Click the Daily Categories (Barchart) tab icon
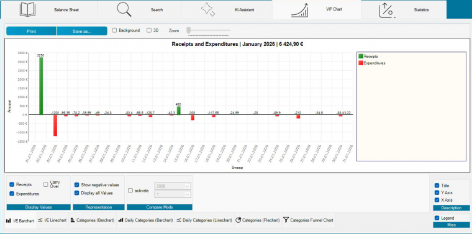Viewport: 472px width, 234px height. point(120,220)
